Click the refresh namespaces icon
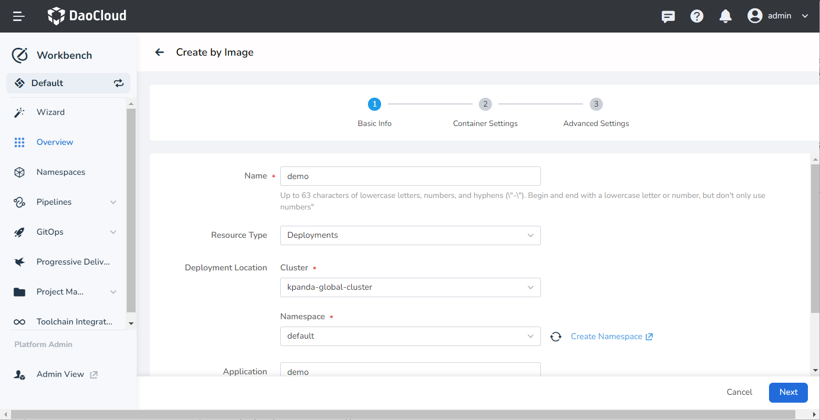The width and height of the screenshot is (820, 420). pos(556,337)
